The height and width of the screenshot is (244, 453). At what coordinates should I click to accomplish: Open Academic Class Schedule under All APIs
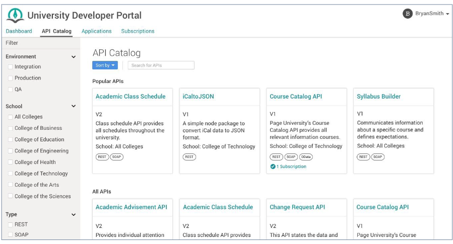[x=218, y=207]
